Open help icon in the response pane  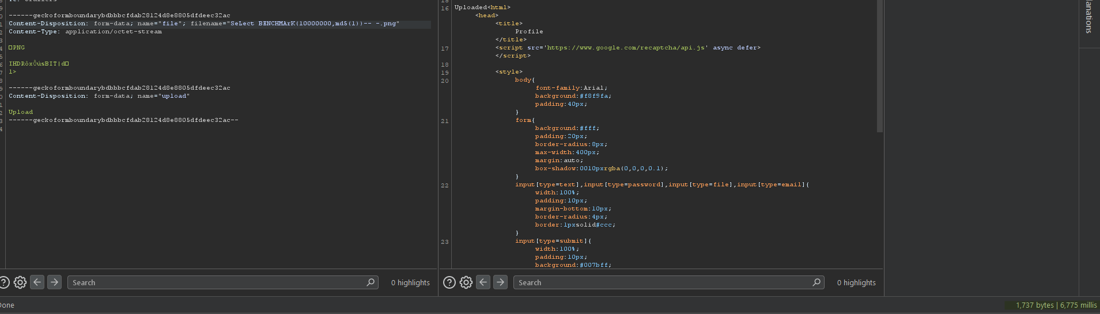(x=449, y=282)
